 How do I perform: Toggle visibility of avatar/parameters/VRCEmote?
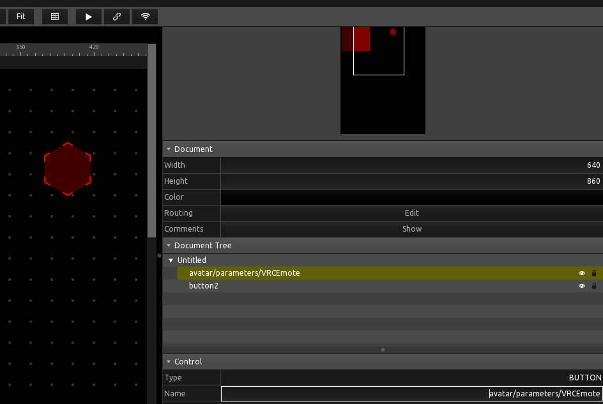coord(581,273)
